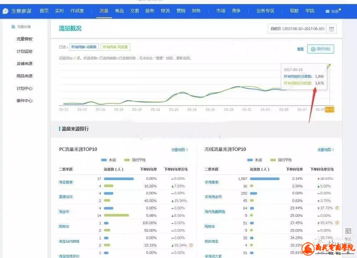
Task: Select 商品来源 in the sidebar
Action: [25, 76]
